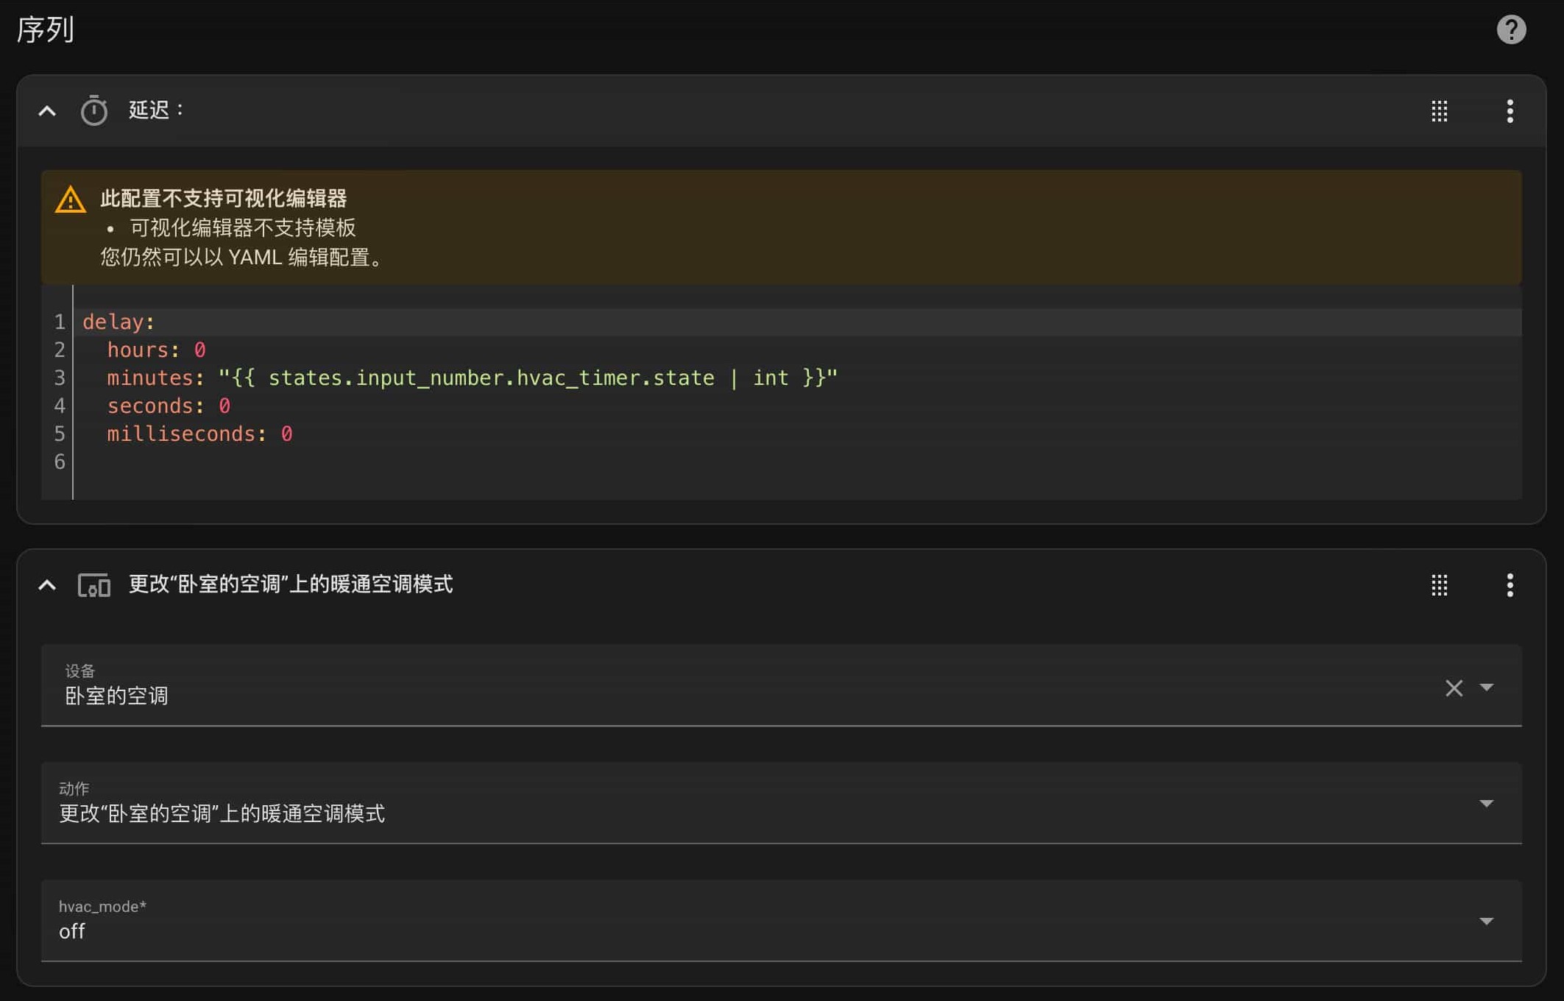Open the HVAC action three-dot menu
This screenshot has width=1564, height=1001.
1510,586
